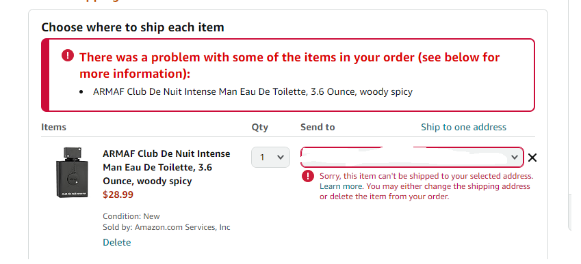This screenshot has width=581, height=264.
Task: Click the red exclamation icon beside the shipping error
Action: pos(308,176)
